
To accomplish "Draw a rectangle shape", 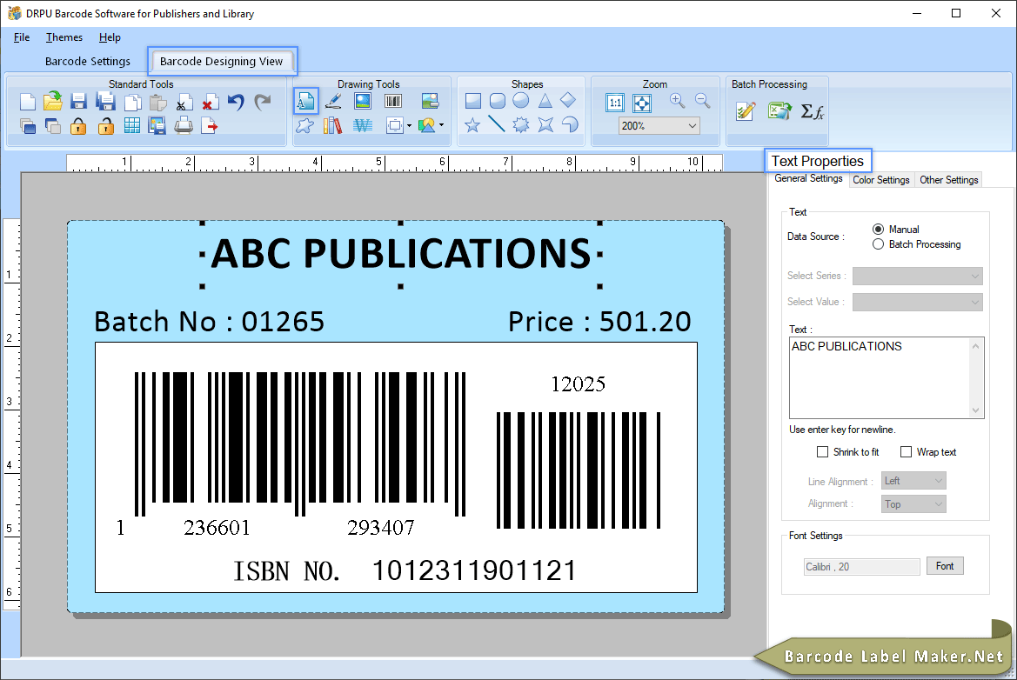I will [x=473, y=101].
